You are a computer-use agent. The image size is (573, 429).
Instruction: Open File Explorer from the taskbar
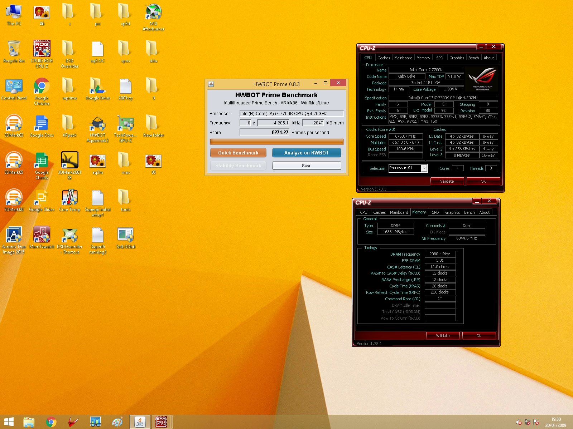(x=29, y=422)
